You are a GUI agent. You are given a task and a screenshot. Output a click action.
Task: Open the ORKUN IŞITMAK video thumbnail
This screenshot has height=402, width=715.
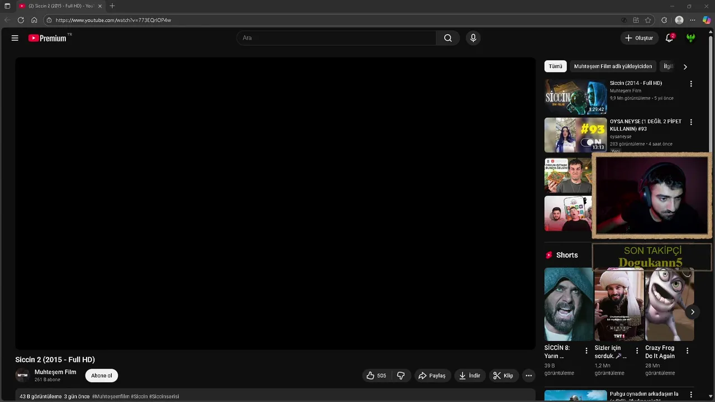pos(568,175)
